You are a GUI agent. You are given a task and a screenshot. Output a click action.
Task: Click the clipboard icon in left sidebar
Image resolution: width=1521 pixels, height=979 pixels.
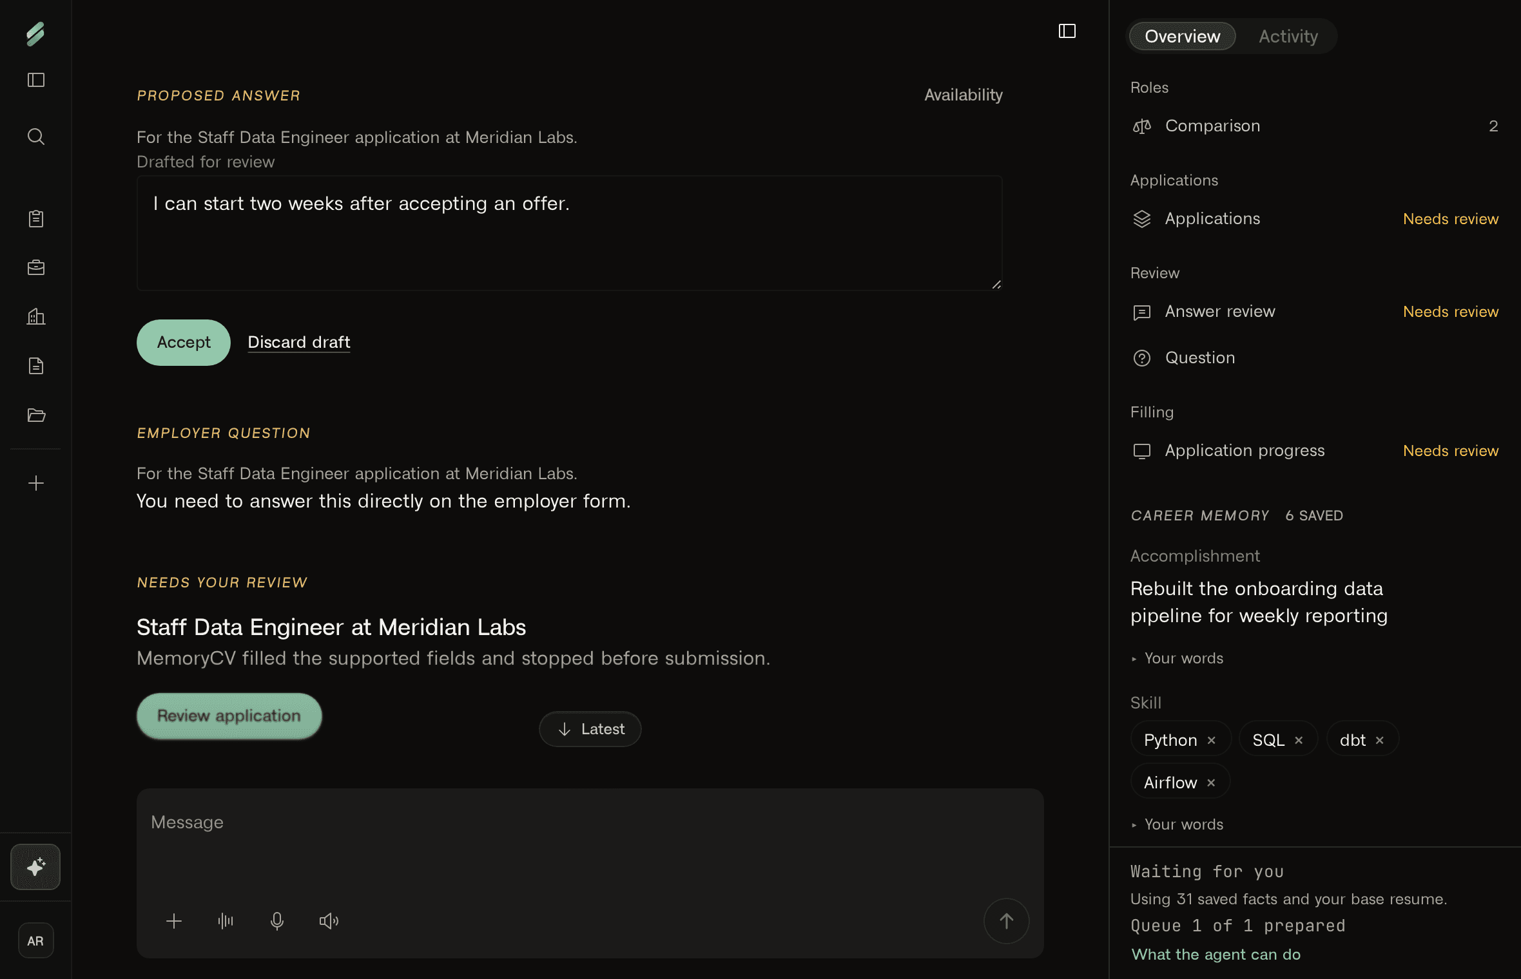(x=36, y=219)
